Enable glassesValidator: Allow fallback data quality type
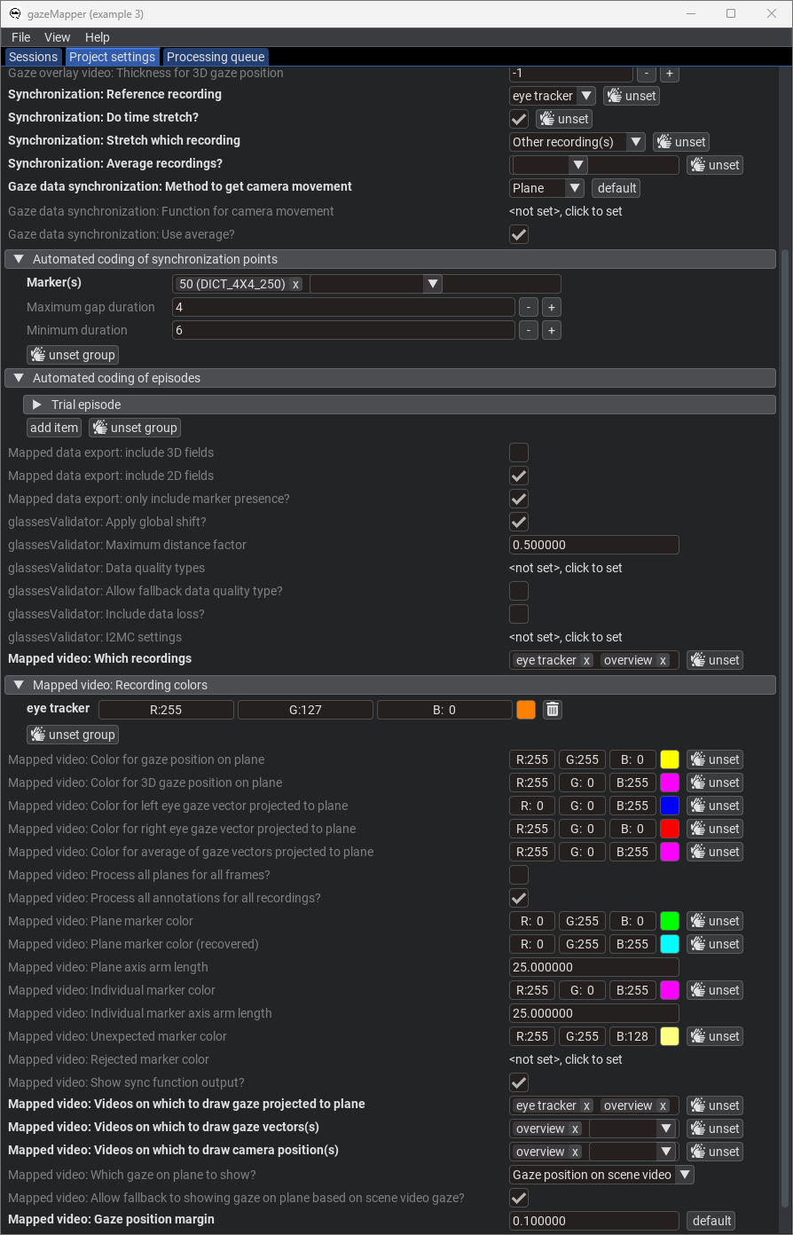The width and height of the screenshot is (793, 1235). click(x=519, y=591)
